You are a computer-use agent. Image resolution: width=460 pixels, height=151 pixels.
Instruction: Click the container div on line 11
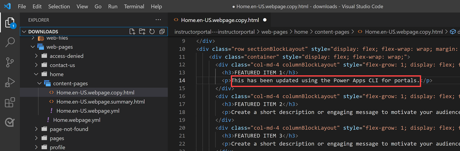tap(309, 56)
